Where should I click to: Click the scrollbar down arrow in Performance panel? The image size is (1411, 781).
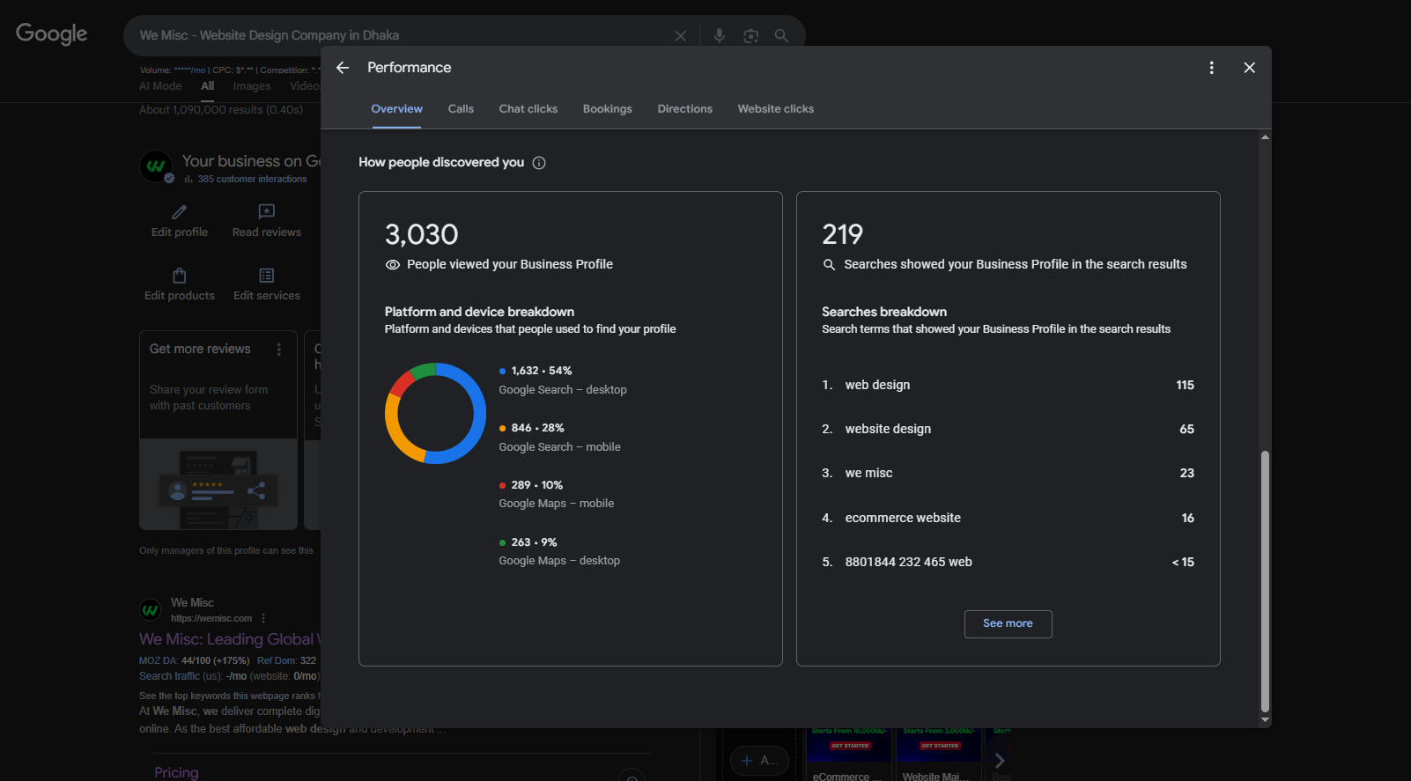point(1265,719)
